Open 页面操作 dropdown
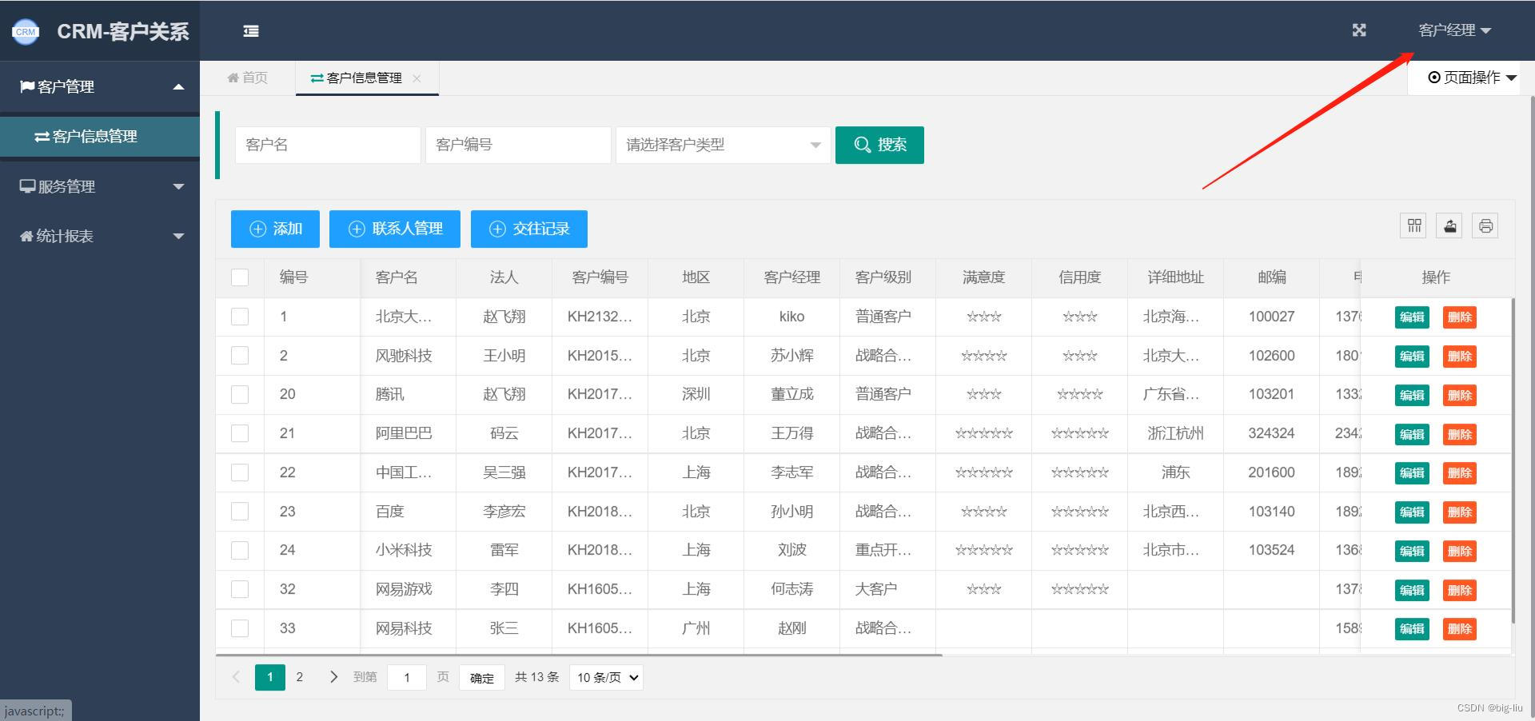Image resolution: width=1535 pixels, height=721 pixels. pos(1472,78)
